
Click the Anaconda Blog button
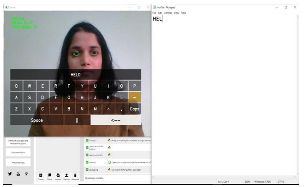(x=18, y=162)
